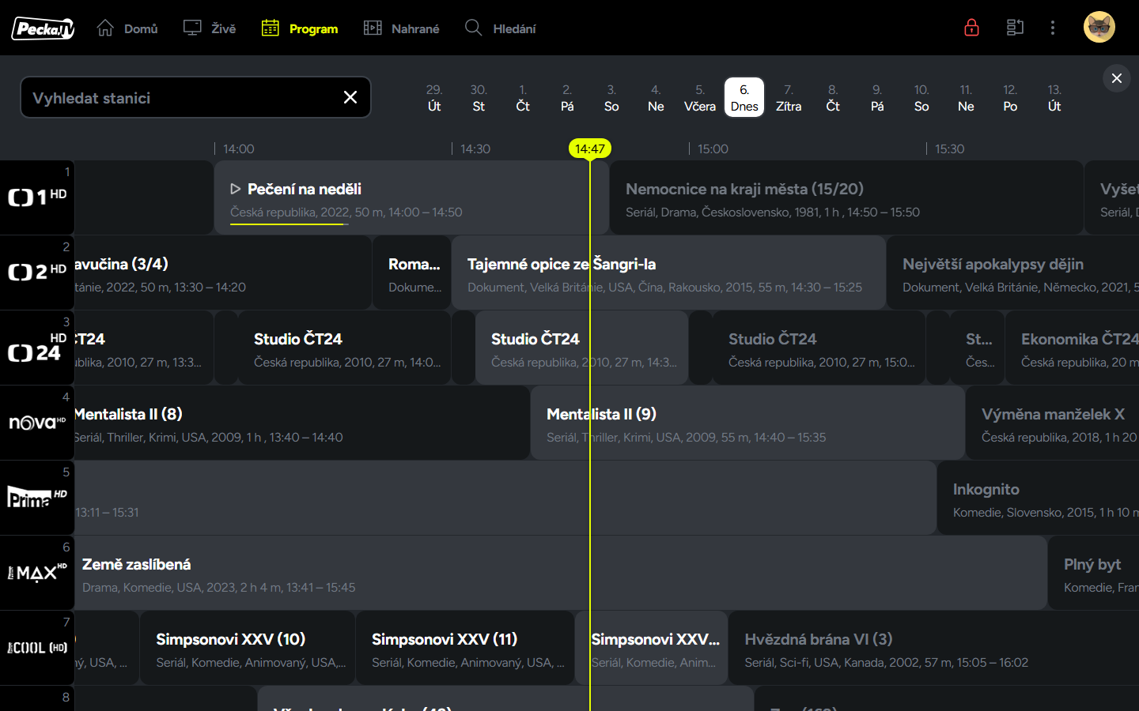Select Nova HD channel logo
1139x711 pixels.
coord(37,423)
